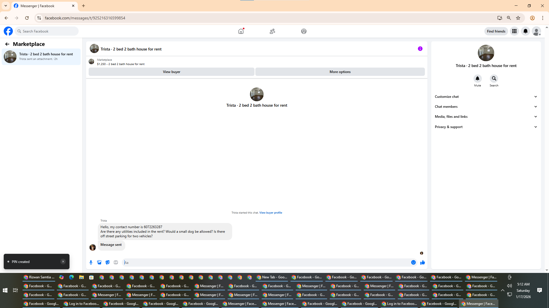
Task: Click the purple conversation information icon
Action: [x=420, y=49]
